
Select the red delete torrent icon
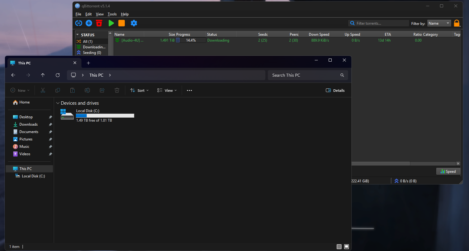tap(99, 23)
